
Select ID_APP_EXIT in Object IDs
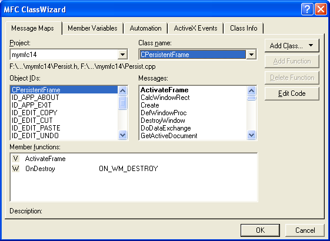64,105
